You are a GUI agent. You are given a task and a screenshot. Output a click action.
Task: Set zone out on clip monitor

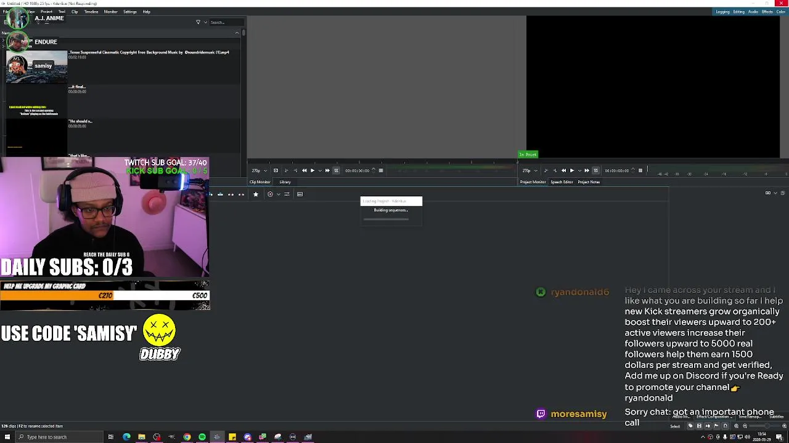[295, 170]
